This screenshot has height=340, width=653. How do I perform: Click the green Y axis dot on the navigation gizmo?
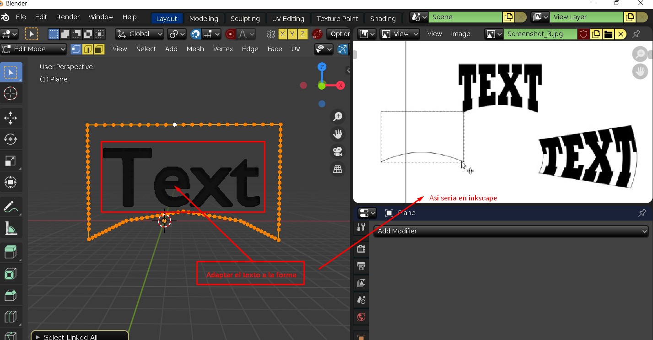(x=322, y=86)
